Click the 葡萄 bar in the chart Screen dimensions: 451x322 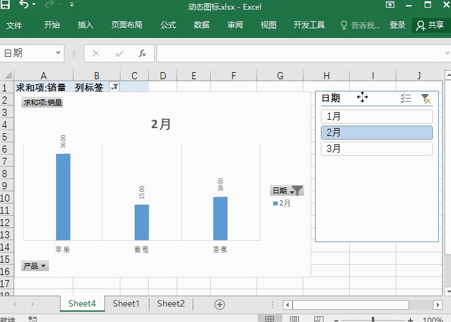(142, 223)
